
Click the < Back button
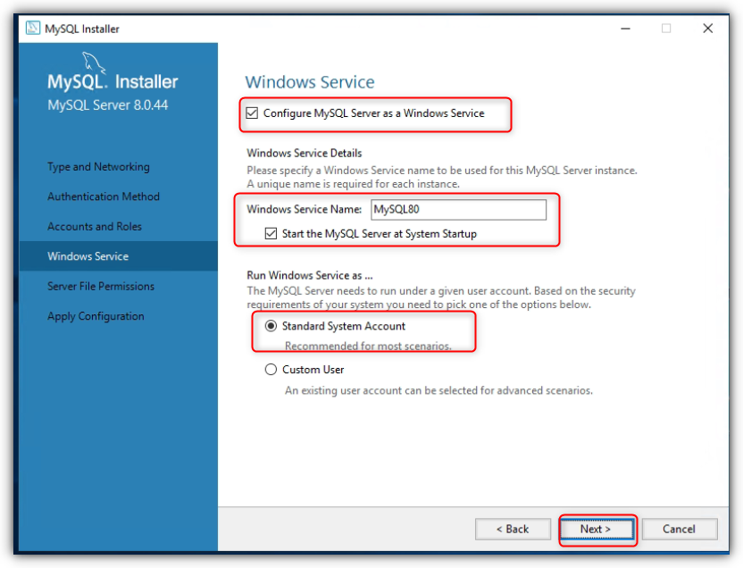pyautogui.click(x=513, y=530)
